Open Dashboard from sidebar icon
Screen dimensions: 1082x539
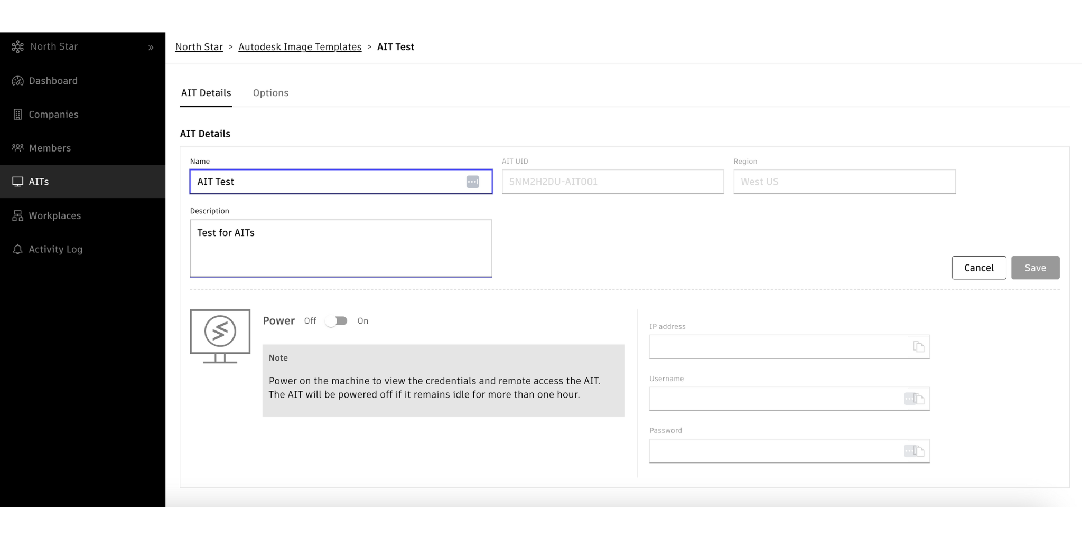pos(17,81)
